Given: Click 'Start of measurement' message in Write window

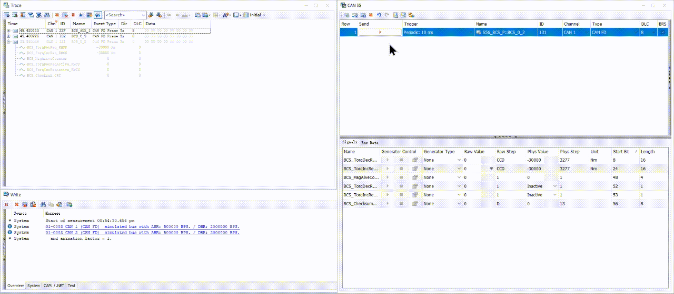Looking at the screenshot, I should (x=90, y=220).
